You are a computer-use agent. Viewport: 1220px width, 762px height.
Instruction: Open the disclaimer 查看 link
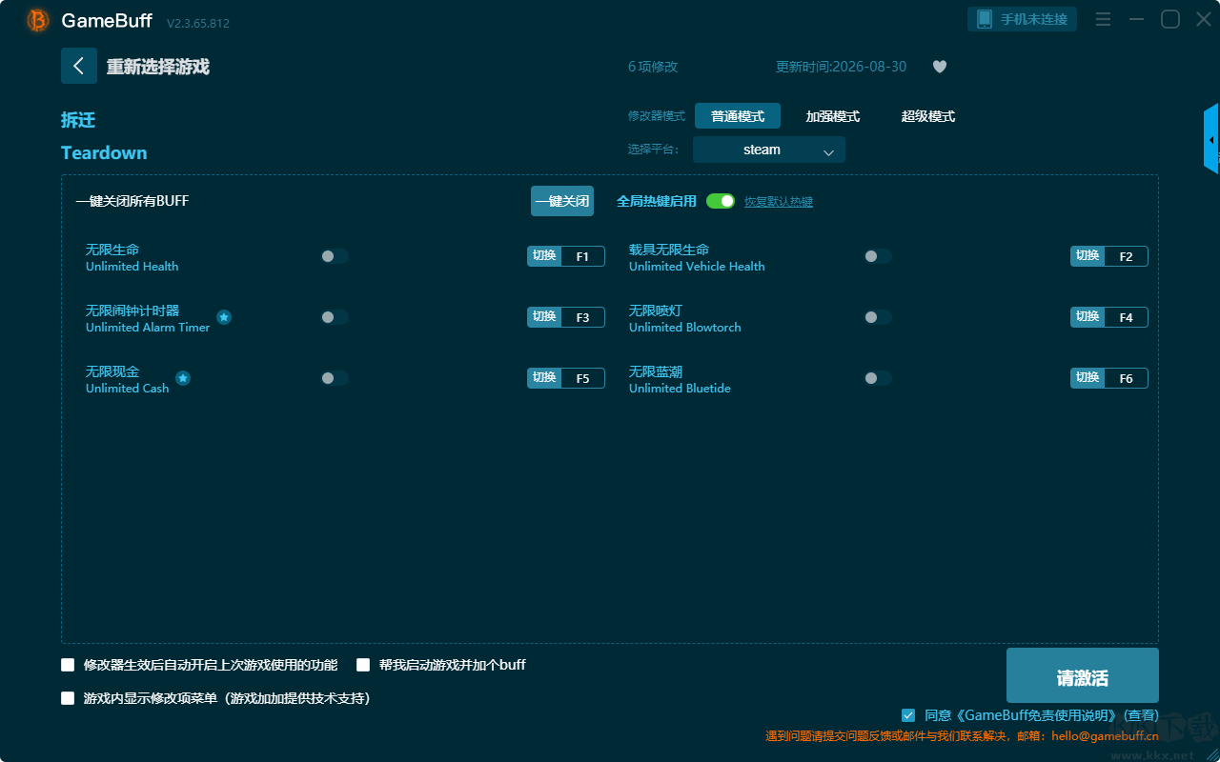pyautogui.click(x=1142, y=715)
